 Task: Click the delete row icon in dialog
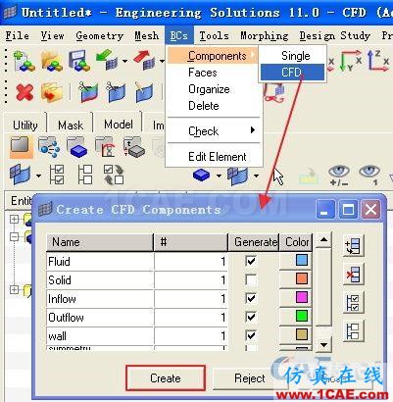tap(353, 275)
